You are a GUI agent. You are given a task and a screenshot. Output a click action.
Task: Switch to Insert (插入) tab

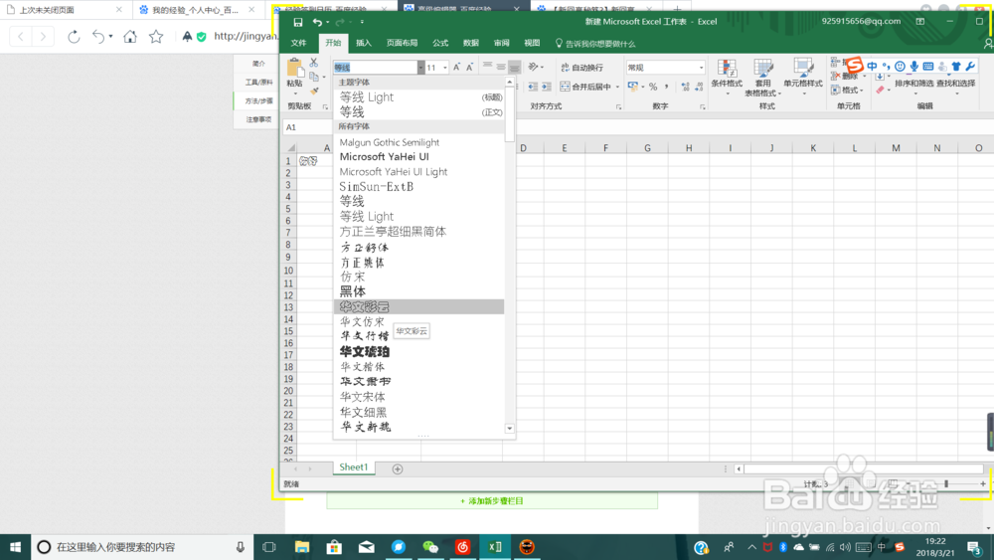(364, 43)
